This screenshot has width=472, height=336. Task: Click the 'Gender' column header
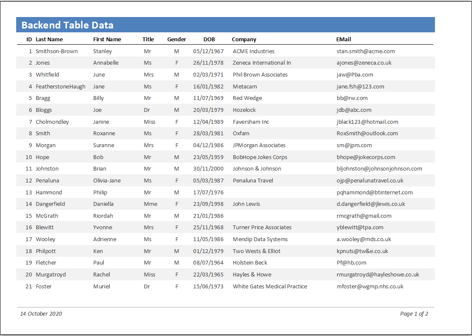pos(177,40)
